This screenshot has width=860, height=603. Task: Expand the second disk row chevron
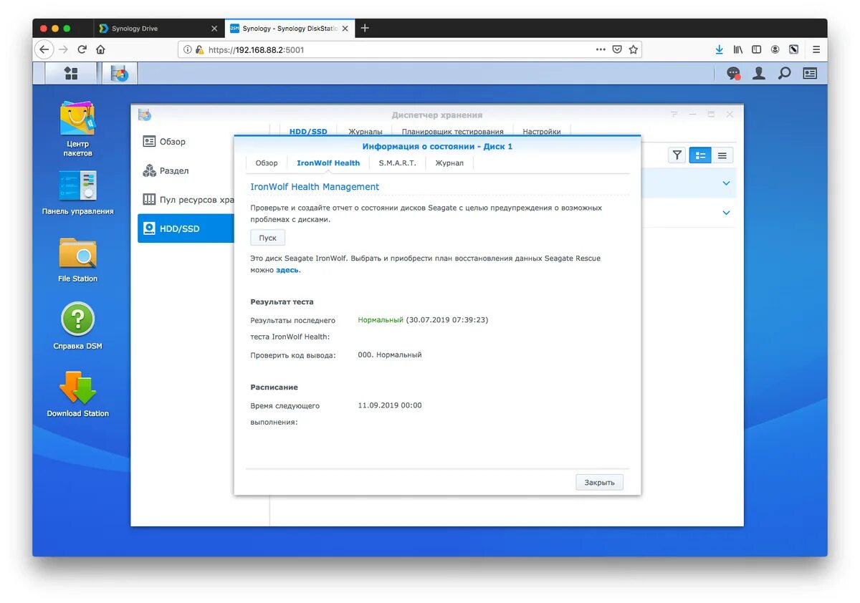click(726, 213)
